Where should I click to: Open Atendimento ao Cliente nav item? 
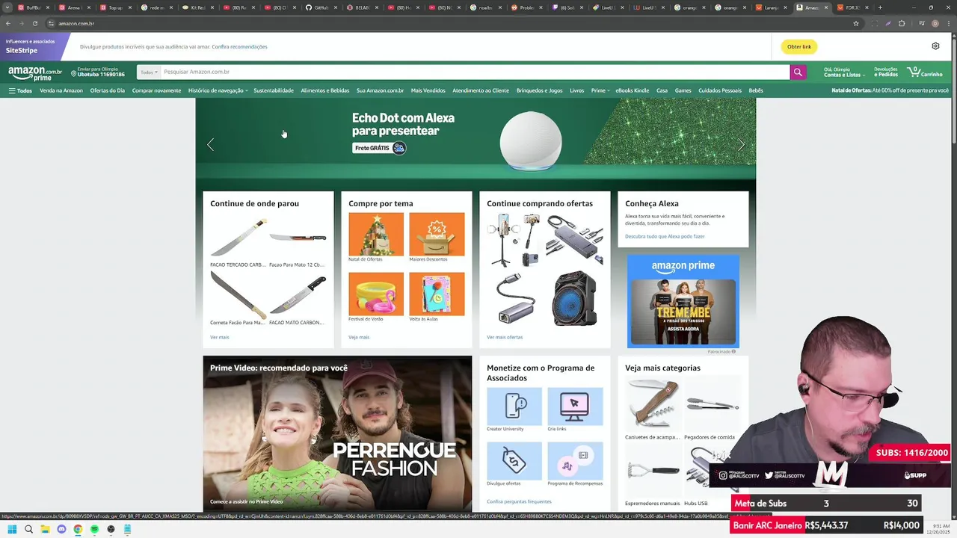point(481,90)
